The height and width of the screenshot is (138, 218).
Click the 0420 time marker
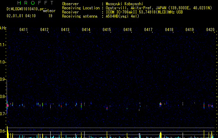pos(210,30)
